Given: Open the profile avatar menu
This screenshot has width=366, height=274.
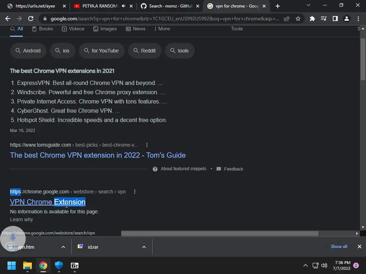Looking at the screenshot, I should click(347, 19).
